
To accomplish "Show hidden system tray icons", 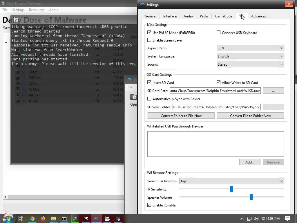I will 242,219.
